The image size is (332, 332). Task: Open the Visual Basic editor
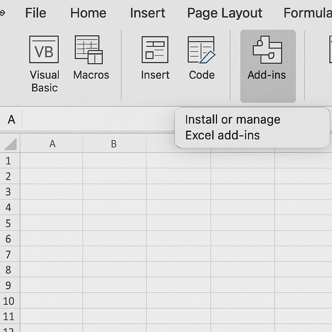click(44, 64)
